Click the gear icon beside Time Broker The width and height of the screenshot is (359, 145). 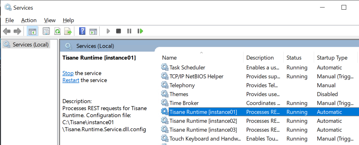tap(165, 103)
